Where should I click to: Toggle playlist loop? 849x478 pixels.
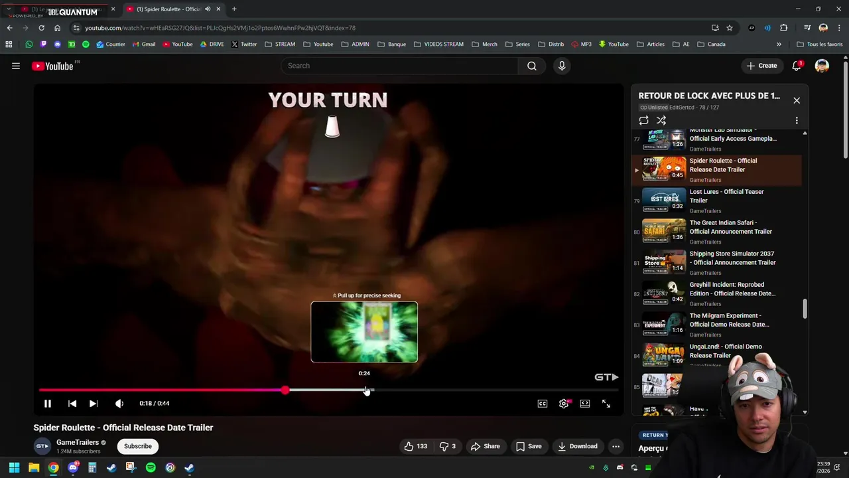pos(643,120)
